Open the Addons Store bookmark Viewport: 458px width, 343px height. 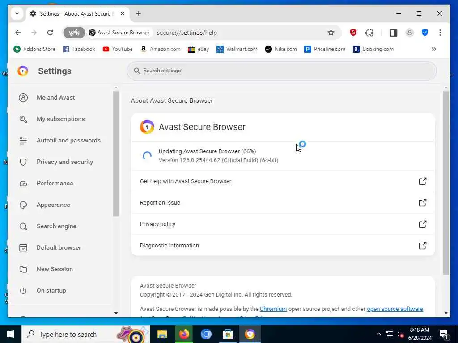pos(34,49)
